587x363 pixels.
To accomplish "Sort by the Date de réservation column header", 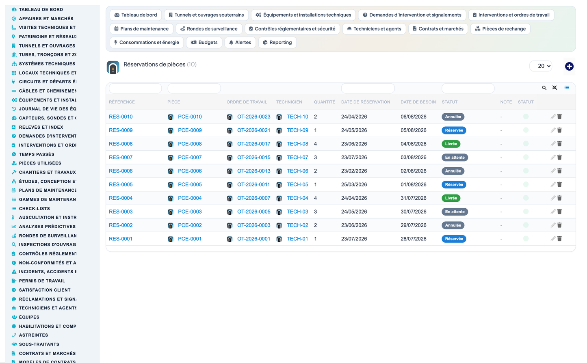I will tap(366, 102).
